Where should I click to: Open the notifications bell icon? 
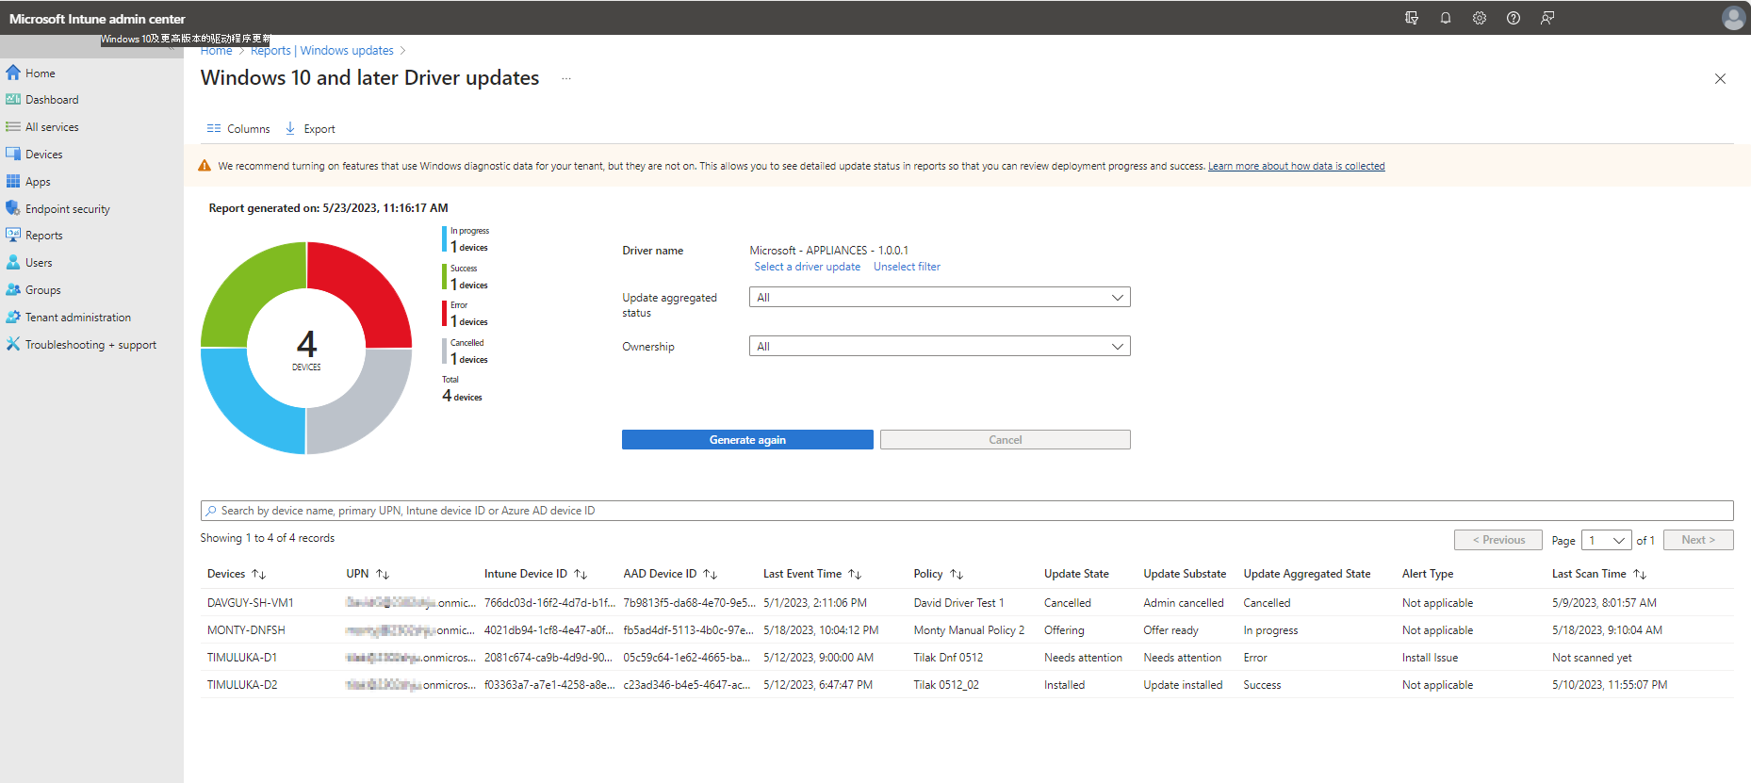[x=1446, y=18]
